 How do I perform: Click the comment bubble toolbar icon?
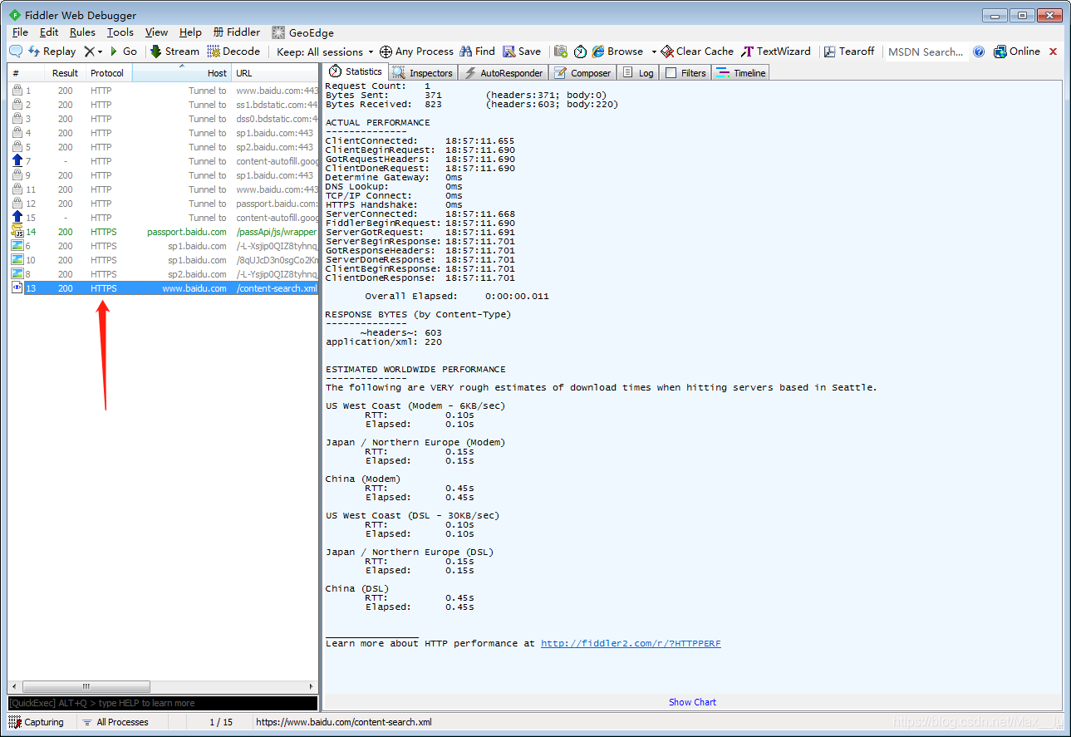[16, 52]
